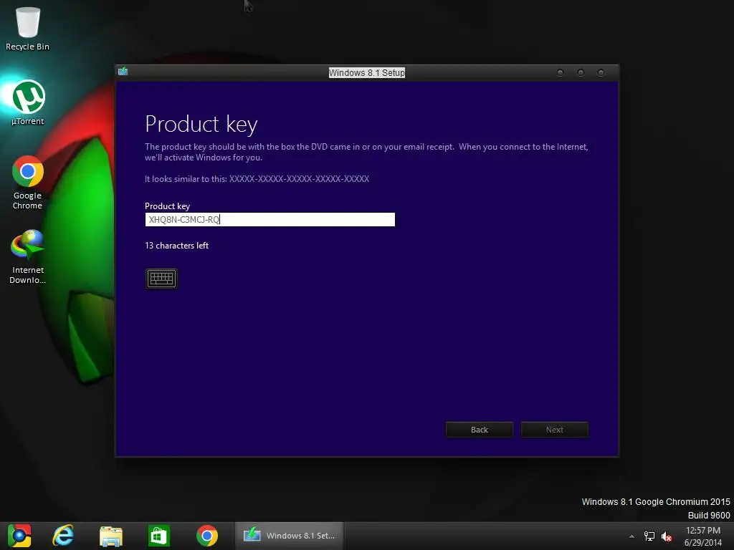734x550 pixels.
Task: Click the Back button
Action: (x=480, y=430)
